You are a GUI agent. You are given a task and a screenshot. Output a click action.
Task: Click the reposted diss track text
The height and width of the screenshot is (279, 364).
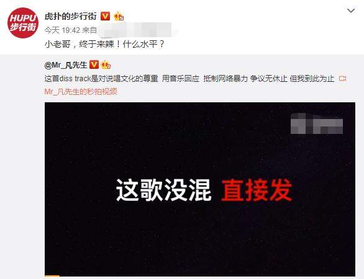click(189, 79)
